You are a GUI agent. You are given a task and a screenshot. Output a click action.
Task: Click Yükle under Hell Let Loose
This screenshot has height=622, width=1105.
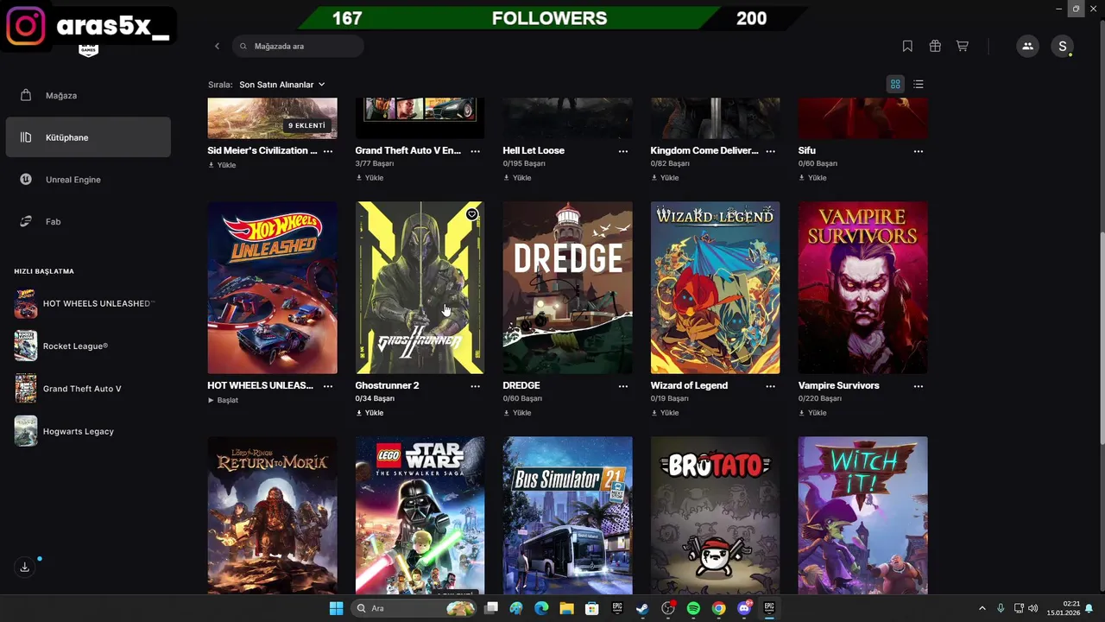[517, 178]
